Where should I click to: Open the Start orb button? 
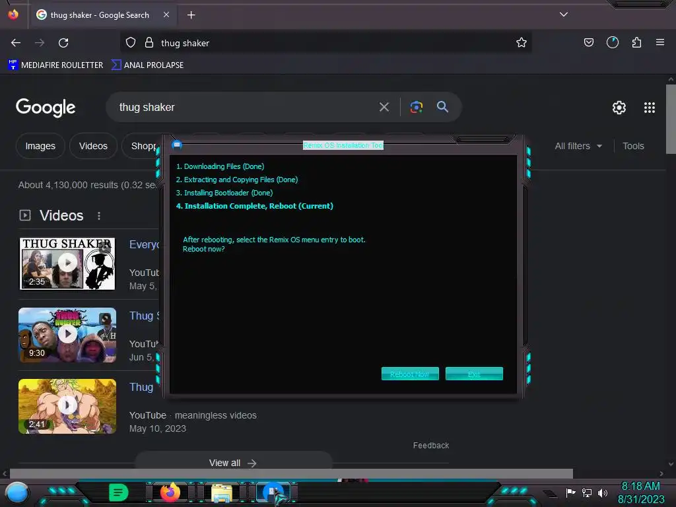(x=17, y=492)
